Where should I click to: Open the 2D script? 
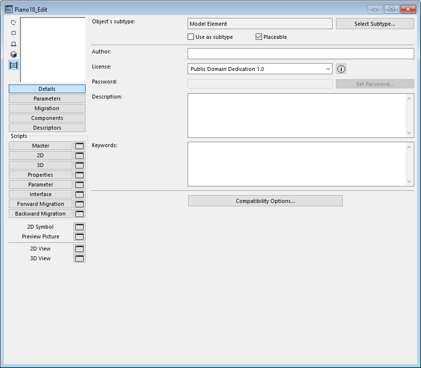tap(40, 155)
